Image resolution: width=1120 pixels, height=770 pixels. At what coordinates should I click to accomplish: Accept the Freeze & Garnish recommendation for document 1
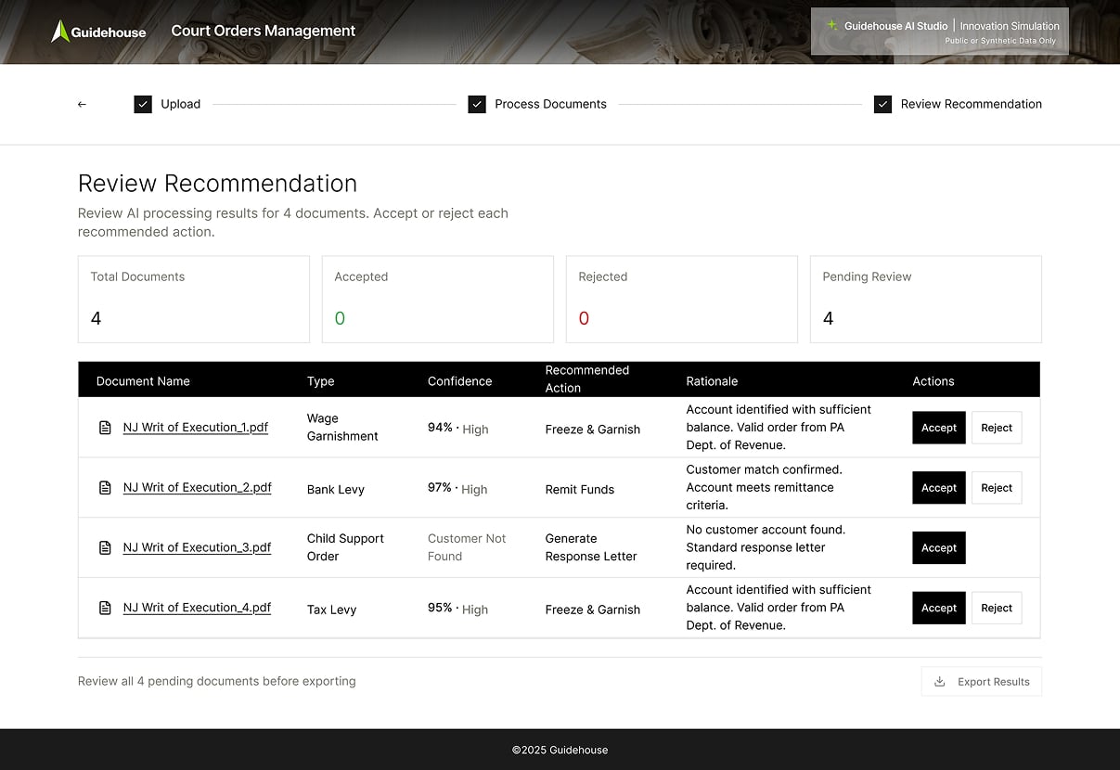pyautogui.click(x=938, y=428)
